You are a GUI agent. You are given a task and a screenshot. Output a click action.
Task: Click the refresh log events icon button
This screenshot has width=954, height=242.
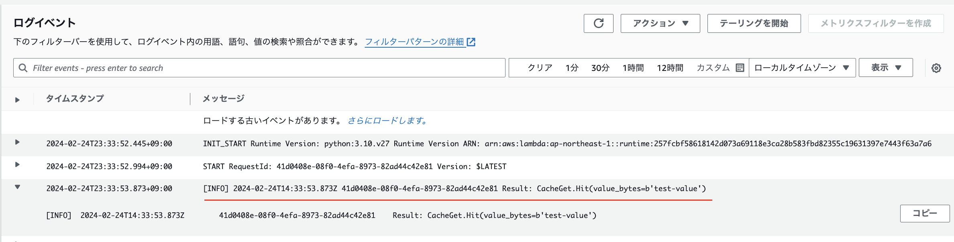(598, 23)
